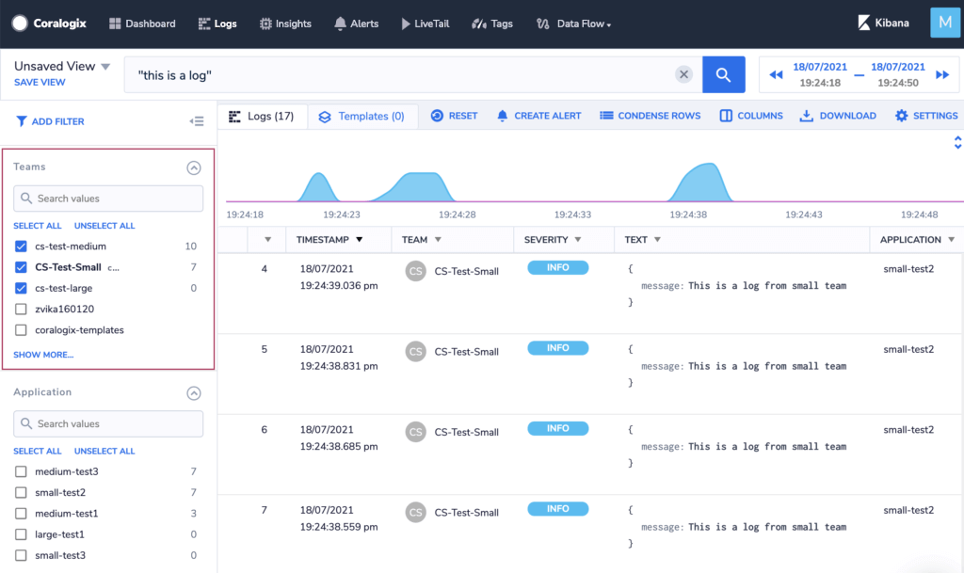Run the search with the magnifier button
The height and width of the screenshot is (573, 964).
click(724, 75)
